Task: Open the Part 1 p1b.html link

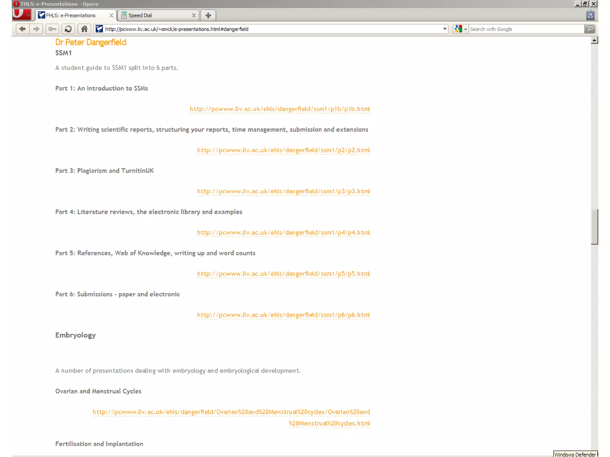Action: tap(280, 109)
